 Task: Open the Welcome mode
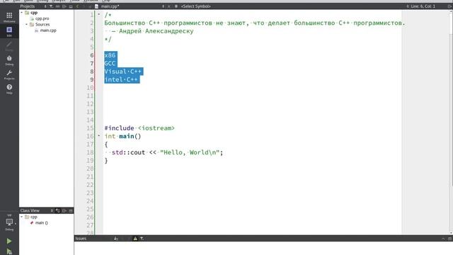coord(9,17)
